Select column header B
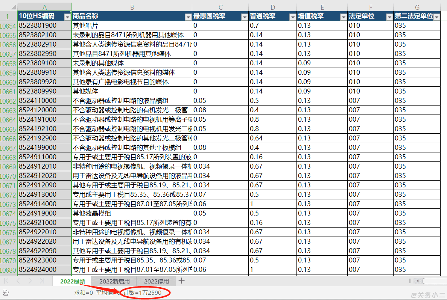 (x=132, y=7)
